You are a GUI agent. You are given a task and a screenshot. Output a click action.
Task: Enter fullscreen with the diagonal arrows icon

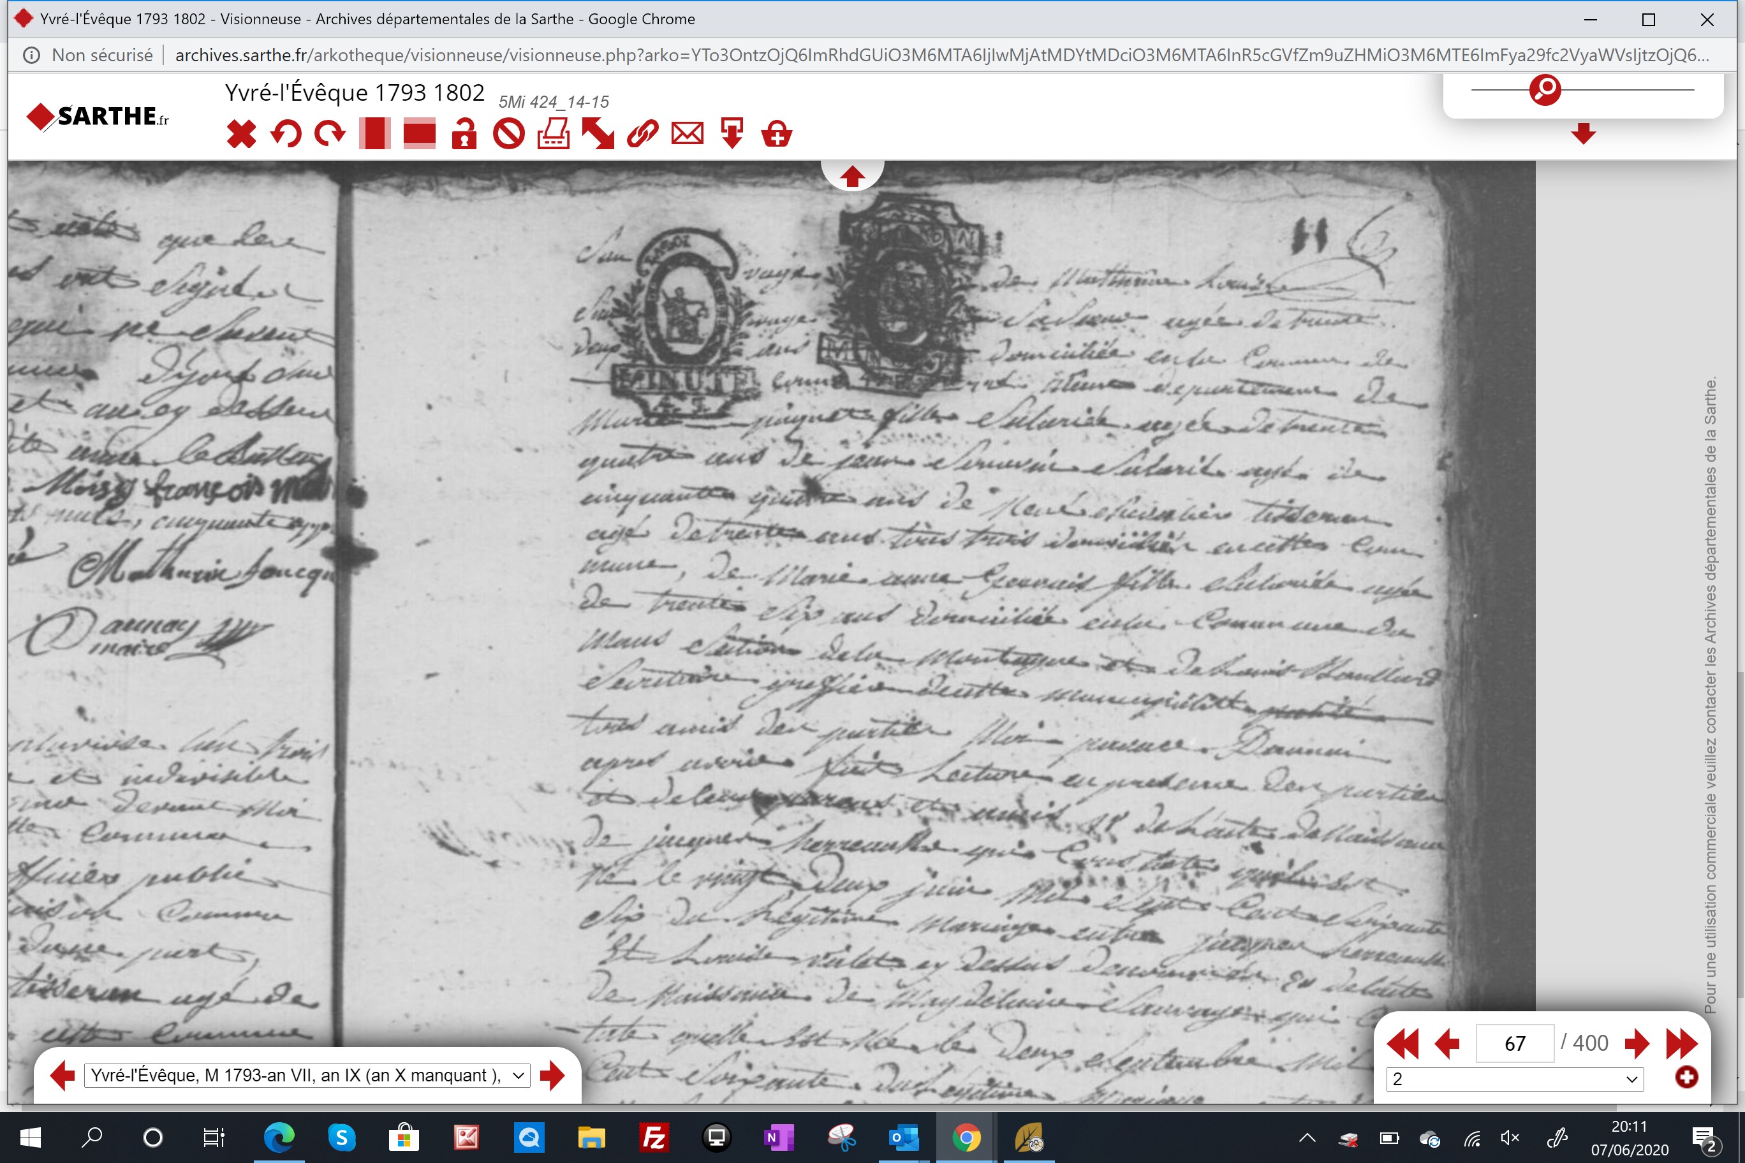pos(598,135)
